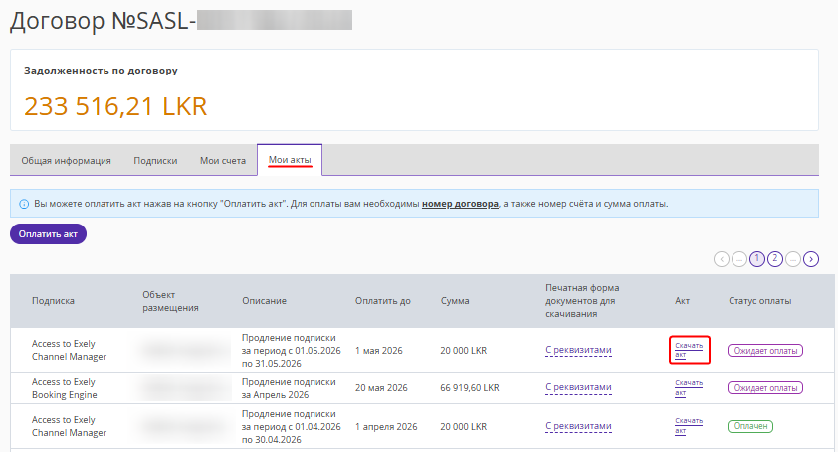Click the debt amount 233 516,21 LKR
838x452 pixels.
pos(115,106)
